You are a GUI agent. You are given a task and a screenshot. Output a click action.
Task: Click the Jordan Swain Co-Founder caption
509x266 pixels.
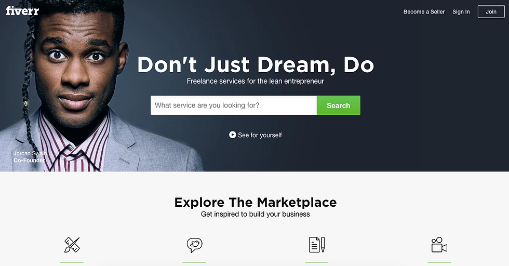click(x=30, y=157)
